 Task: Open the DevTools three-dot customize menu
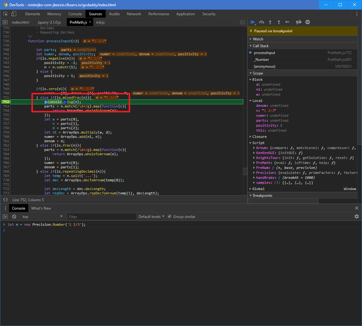click(x=357, y=14)
